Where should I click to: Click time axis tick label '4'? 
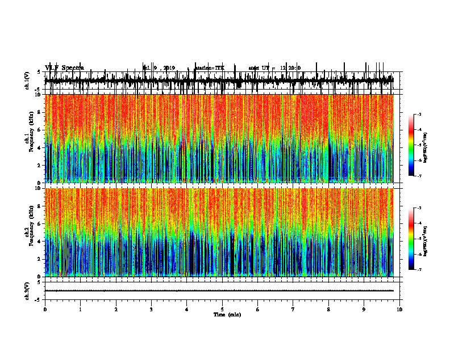pyautogui.click(x=186, y=310)
